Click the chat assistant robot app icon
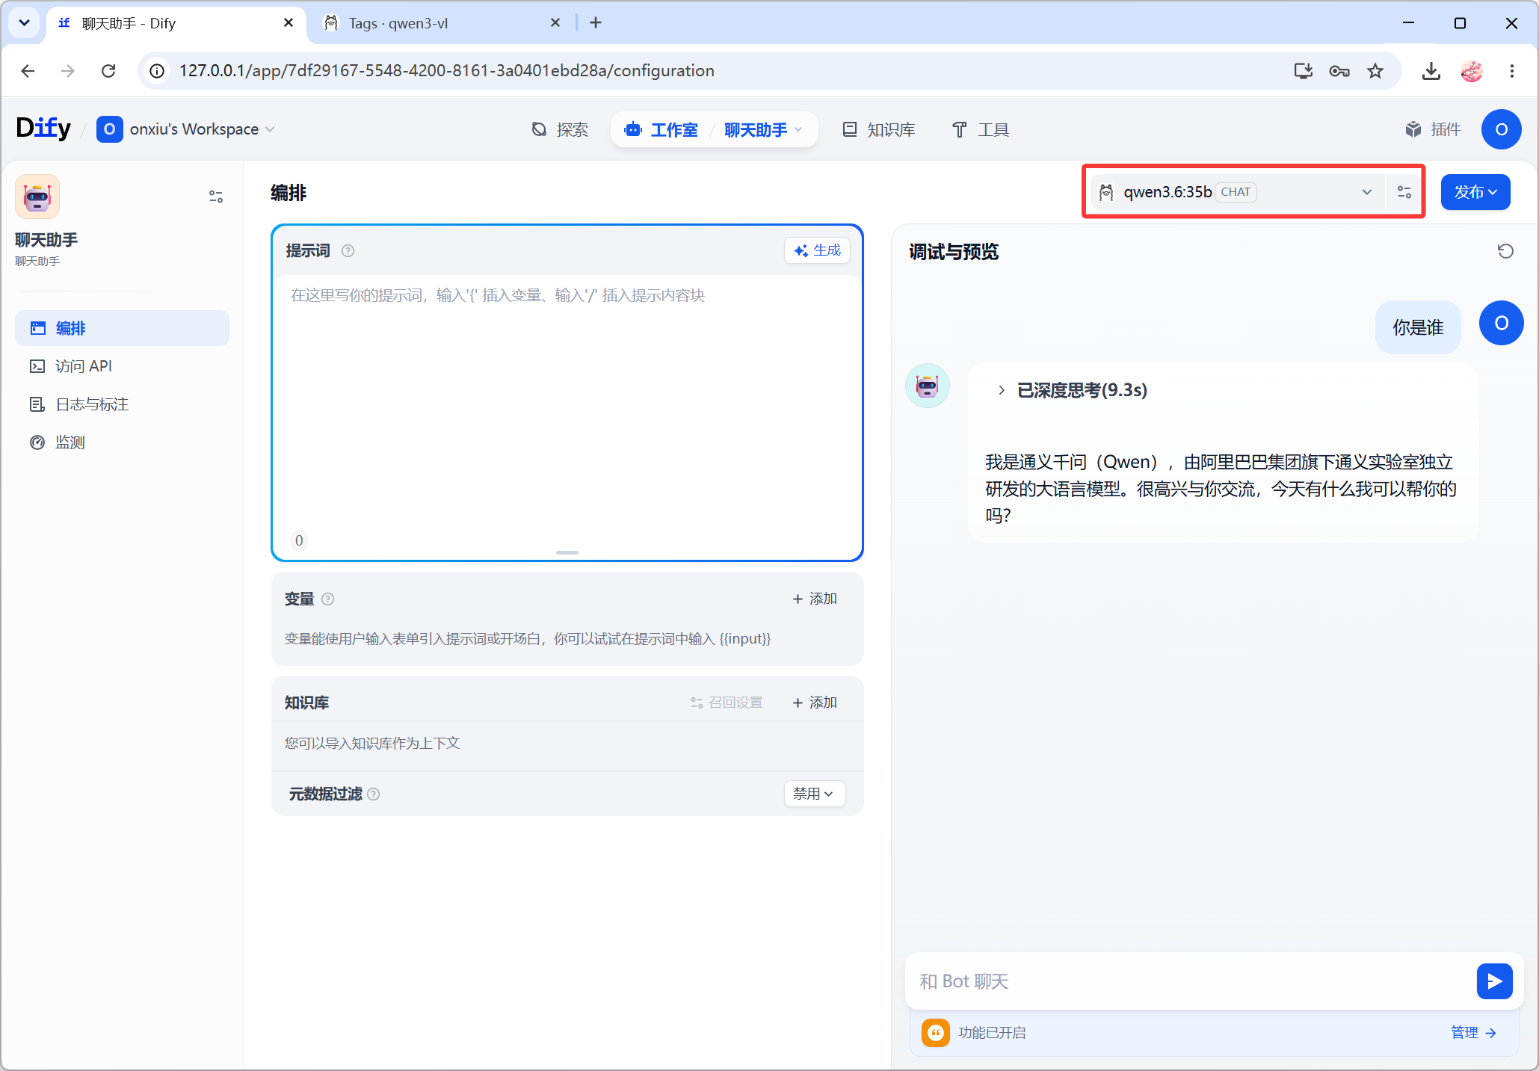Viewport: 1539px width, 1071px height. 37,197
